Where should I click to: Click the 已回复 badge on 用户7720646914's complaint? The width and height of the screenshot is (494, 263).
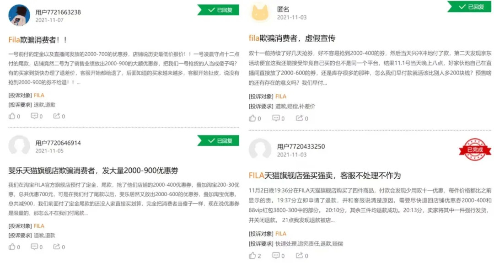point(218,140)
